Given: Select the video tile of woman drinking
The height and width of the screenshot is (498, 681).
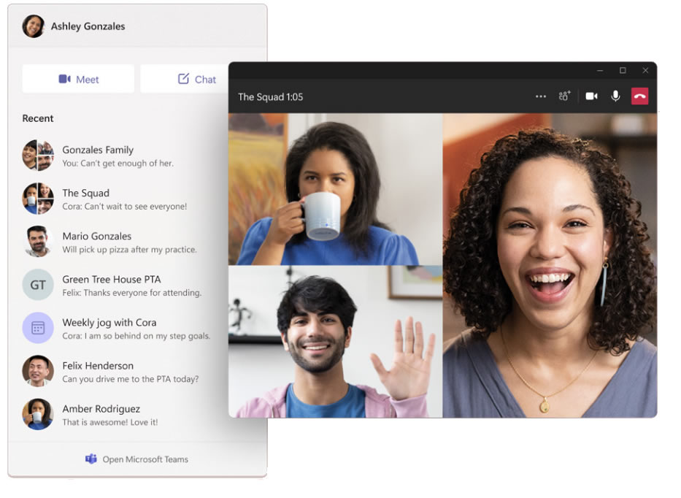Looking at the screenshot, I should (x=335, y=188).
